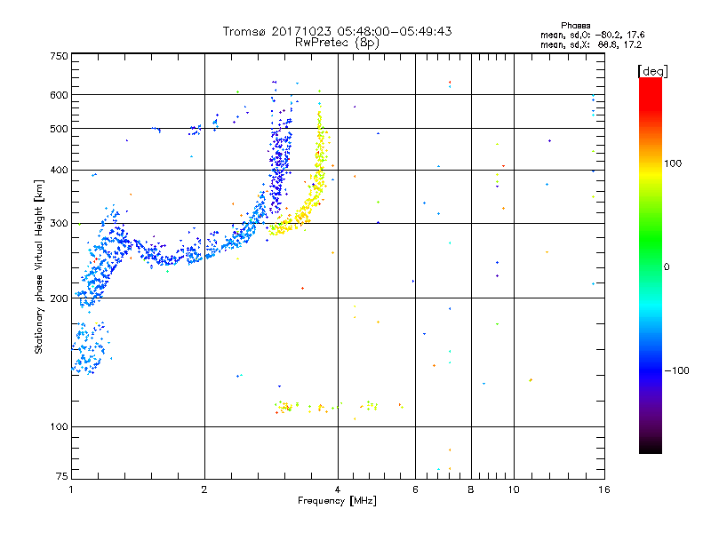Image resolution: width=711 pixels, height=533 pixels.
Task: Click the mean, sd,X: 88.8, 17.2 line
Action: [x=591, y=44]
